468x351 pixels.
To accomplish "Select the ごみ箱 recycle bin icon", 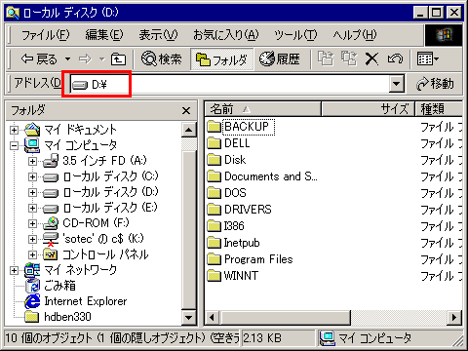I will tap(32, 286).
